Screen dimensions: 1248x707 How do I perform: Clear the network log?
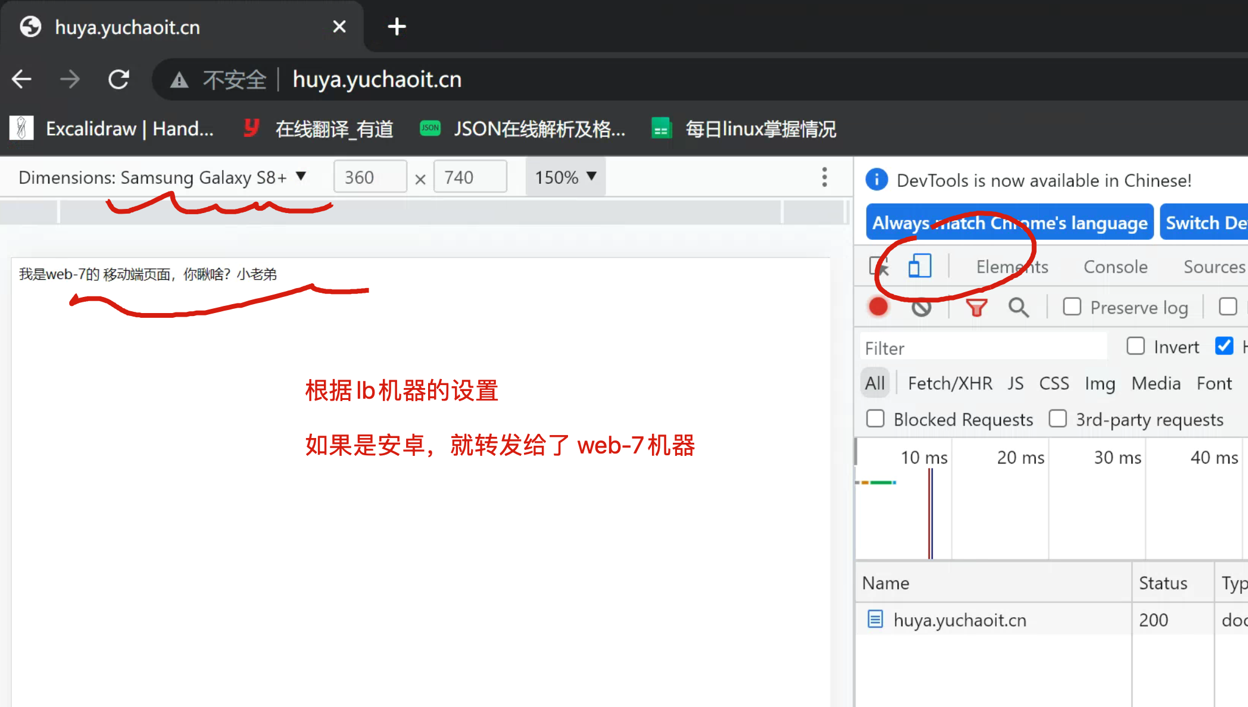pos(921,307)
